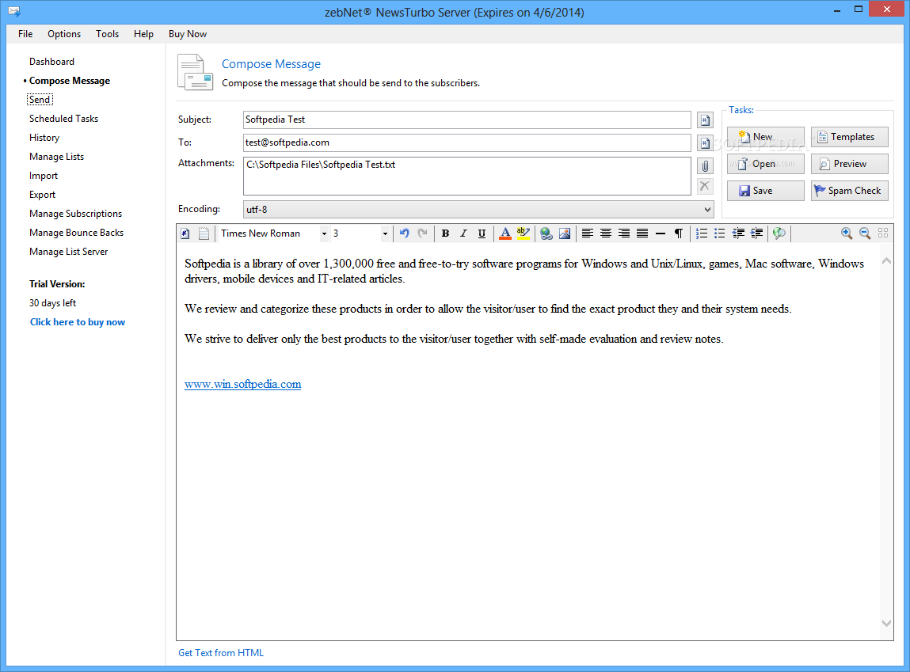Screen dimensions: 910x672
Task: Insert a horizontal line
Action: point(661,233)
